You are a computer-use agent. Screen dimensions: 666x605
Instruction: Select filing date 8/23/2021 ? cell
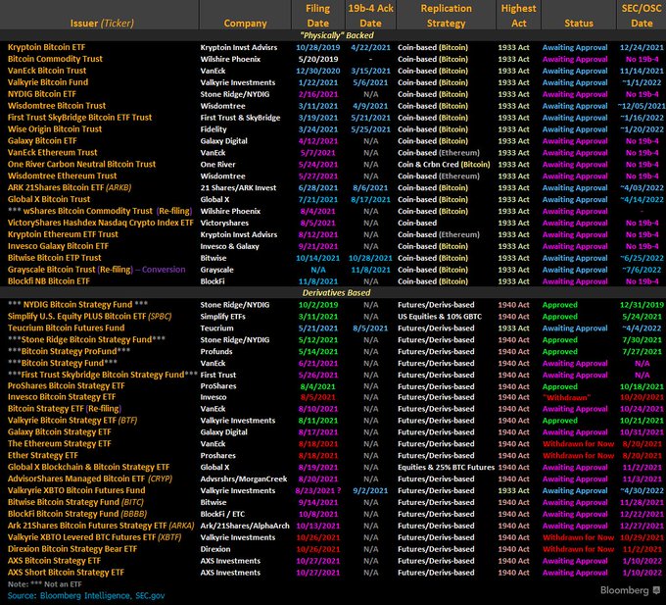[x=318, y=490]
